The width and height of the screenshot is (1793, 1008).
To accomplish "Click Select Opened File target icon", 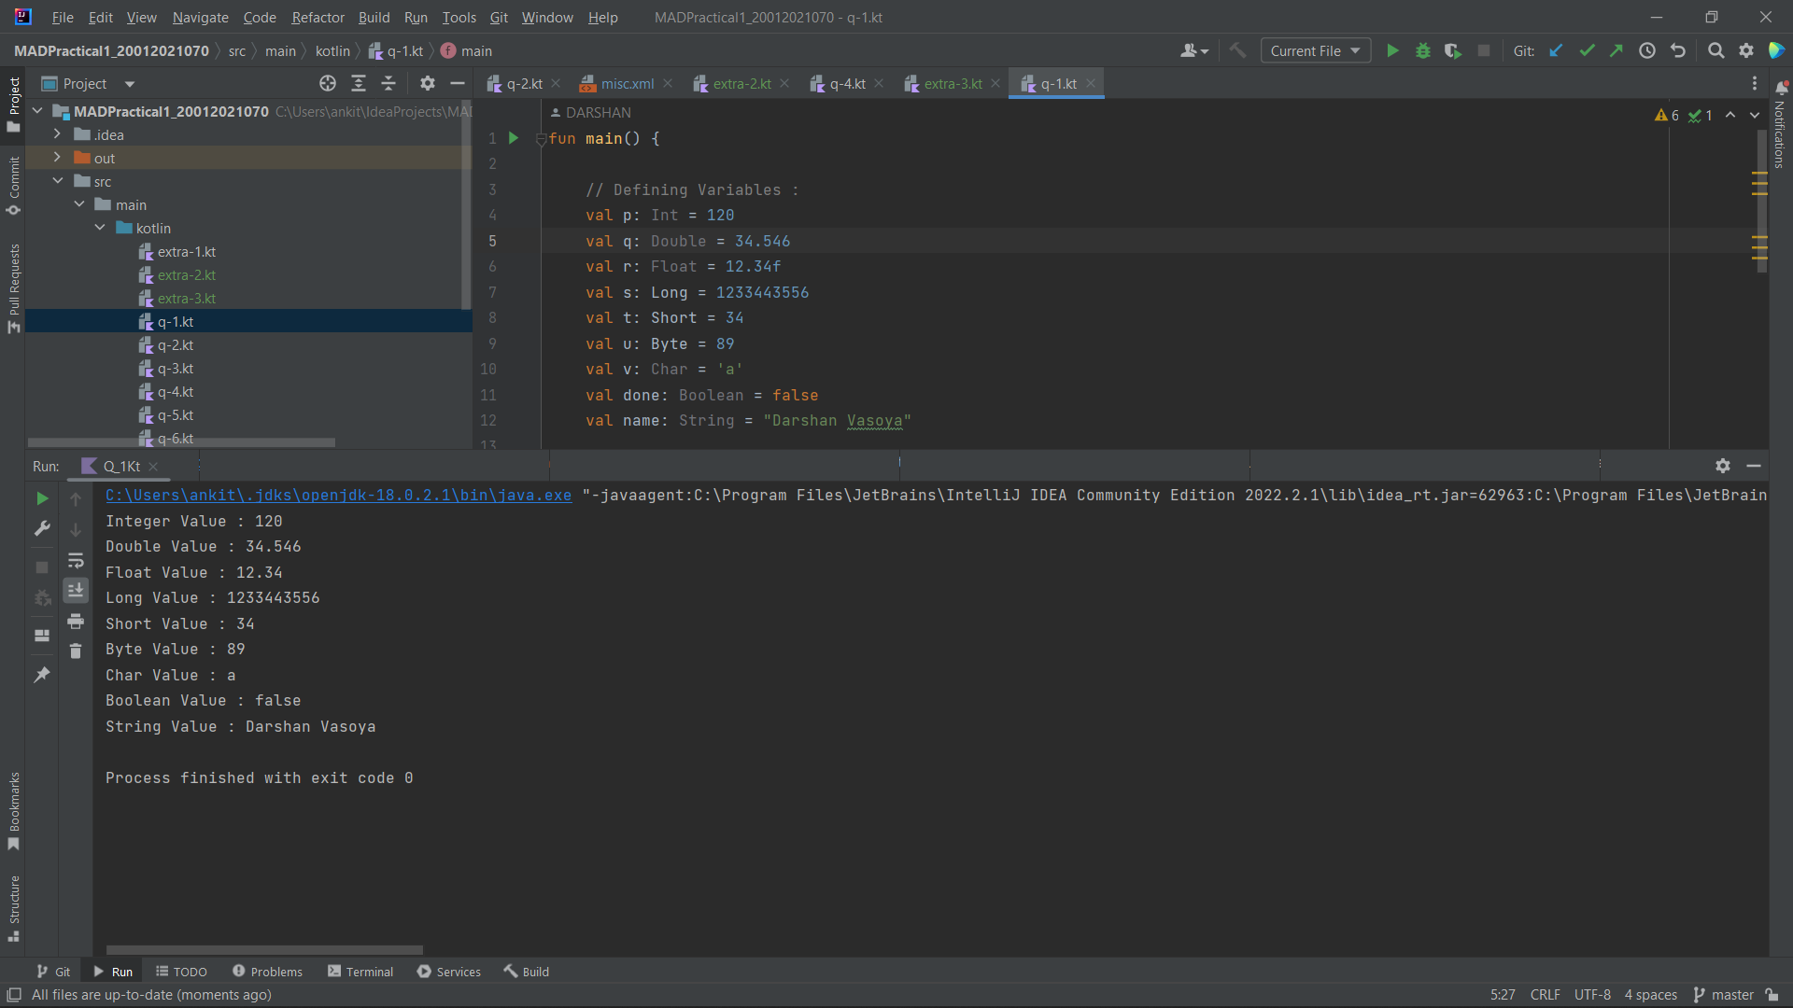I will (328, 84).
